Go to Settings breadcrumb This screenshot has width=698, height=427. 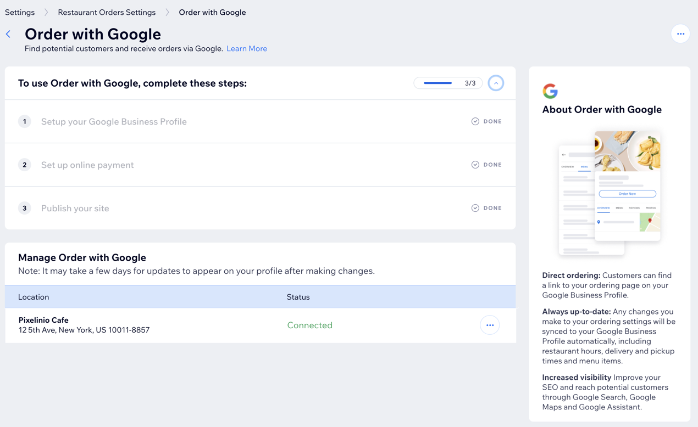tap(20, 12)
